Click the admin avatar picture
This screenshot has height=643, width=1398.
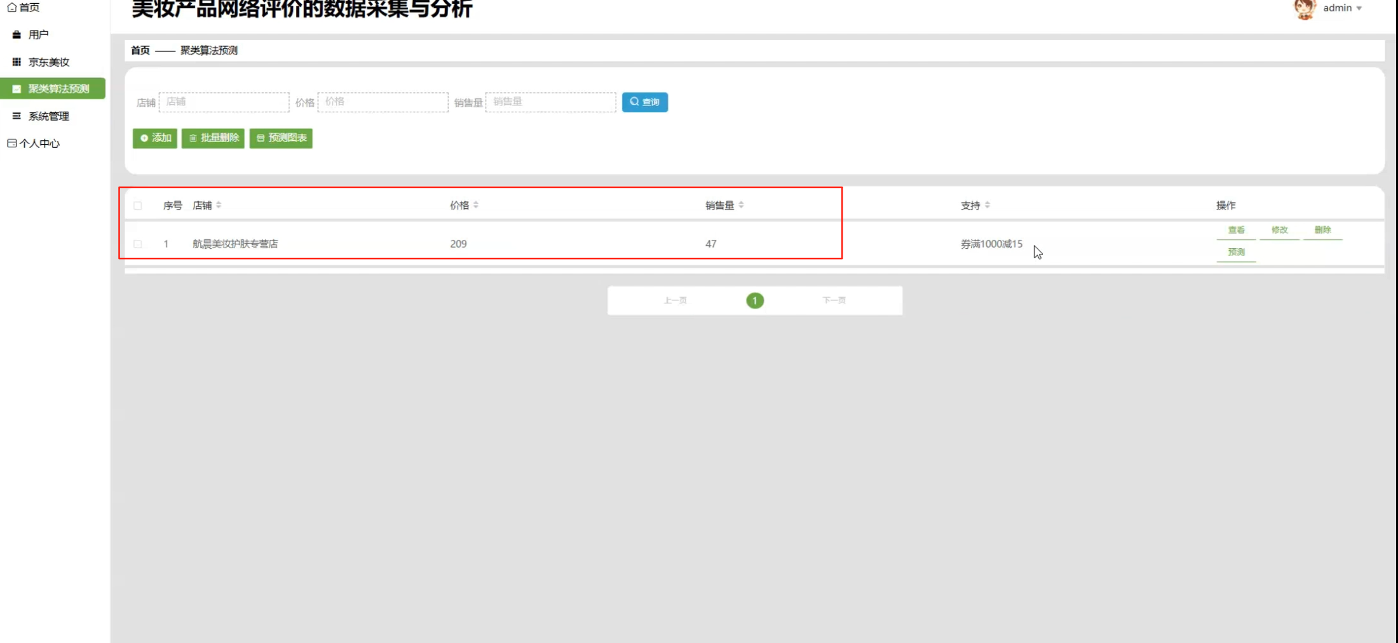(1305, 9)
